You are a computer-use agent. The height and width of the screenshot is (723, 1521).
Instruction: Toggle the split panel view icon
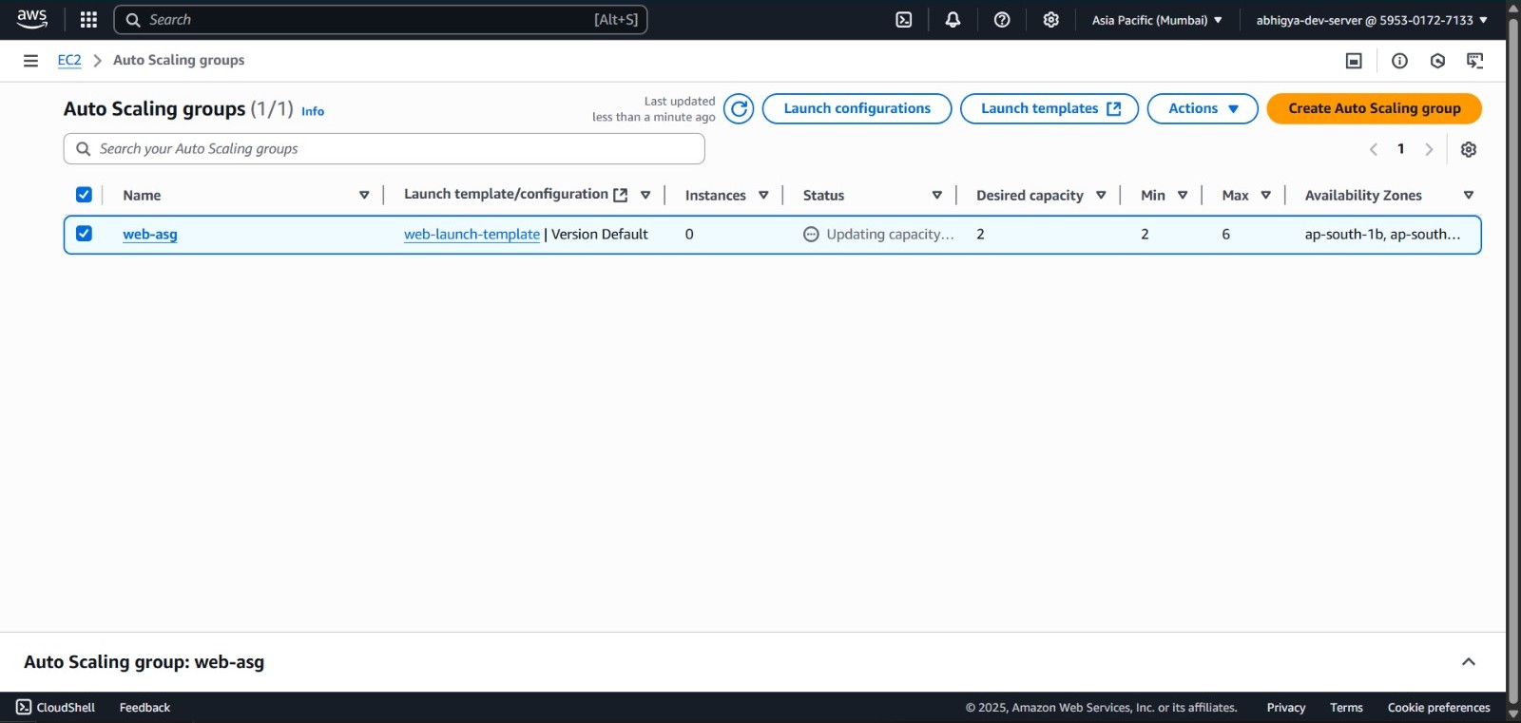tap(1354, 61)
